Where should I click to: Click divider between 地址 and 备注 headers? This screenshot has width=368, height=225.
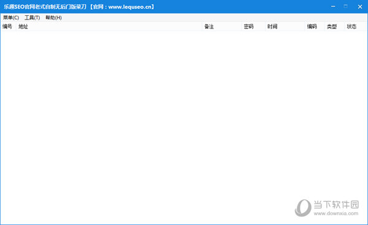(202, 26)
